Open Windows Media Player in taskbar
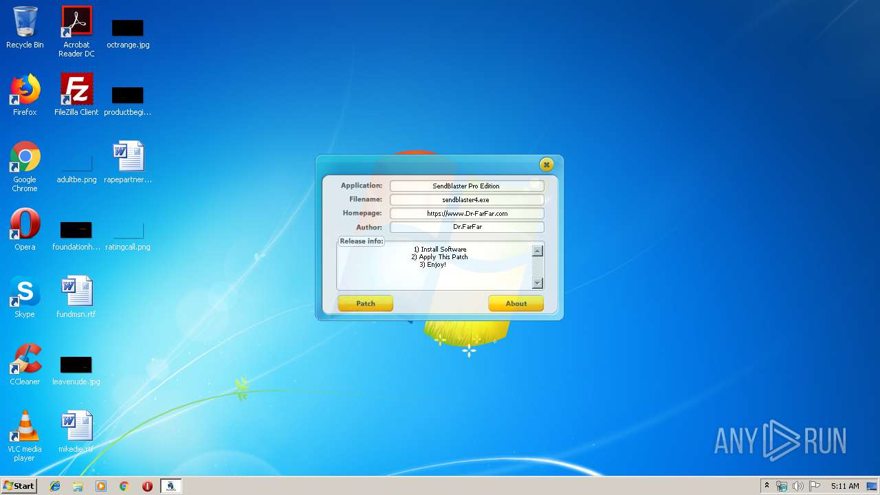The image size is (880, 495). coord(101,486)
